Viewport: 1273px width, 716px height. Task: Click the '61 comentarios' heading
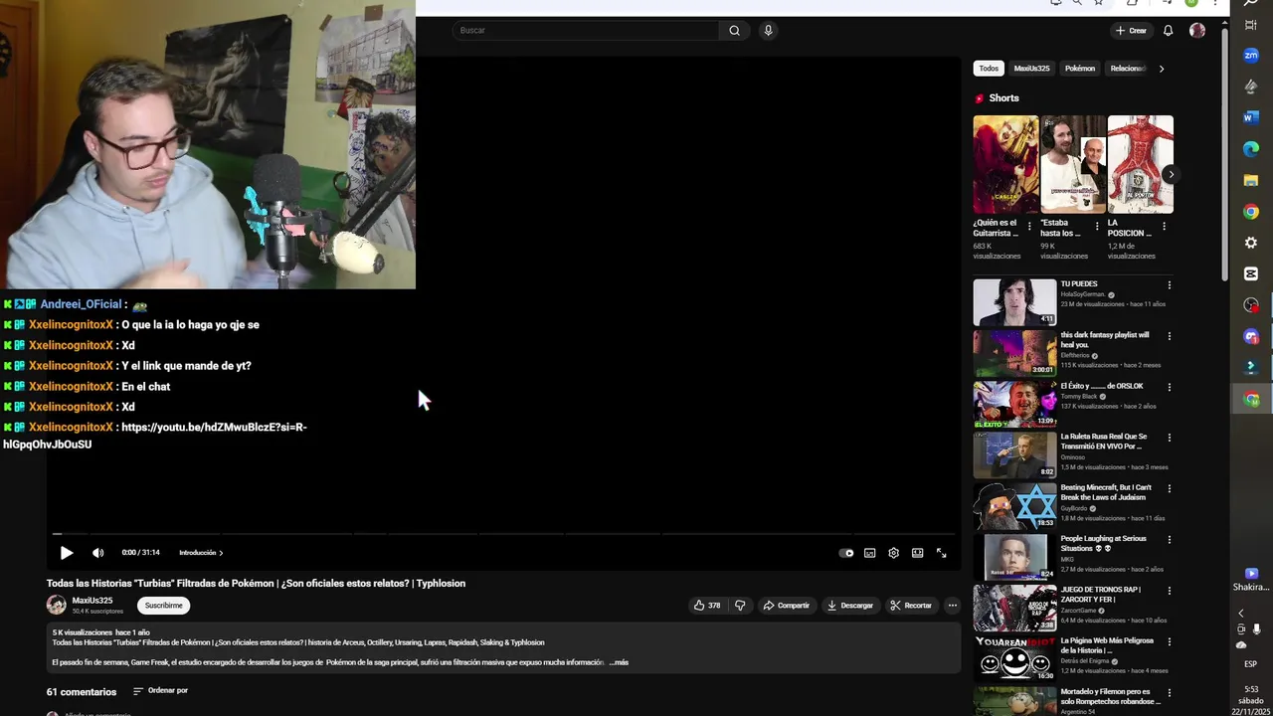(x=82, y=692)
